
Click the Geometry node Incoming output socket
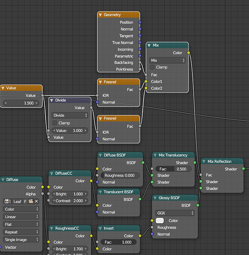140,49
